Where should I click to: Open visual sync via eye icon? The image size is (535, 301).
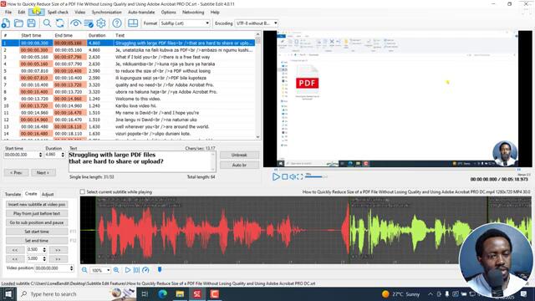(75, 23)
